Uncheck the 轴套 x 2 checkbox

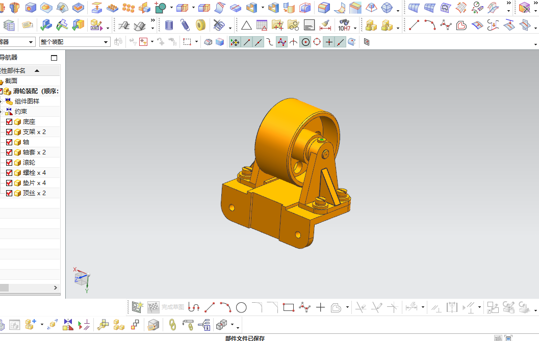click(9, 152)
